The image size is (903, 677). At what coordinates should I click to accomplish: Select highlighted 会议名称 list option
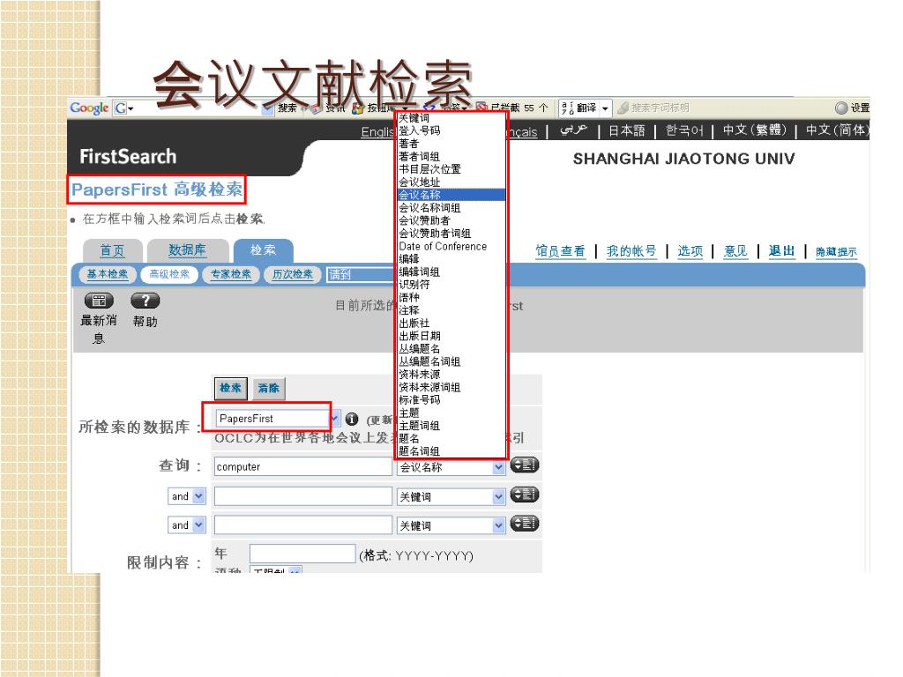451,195
